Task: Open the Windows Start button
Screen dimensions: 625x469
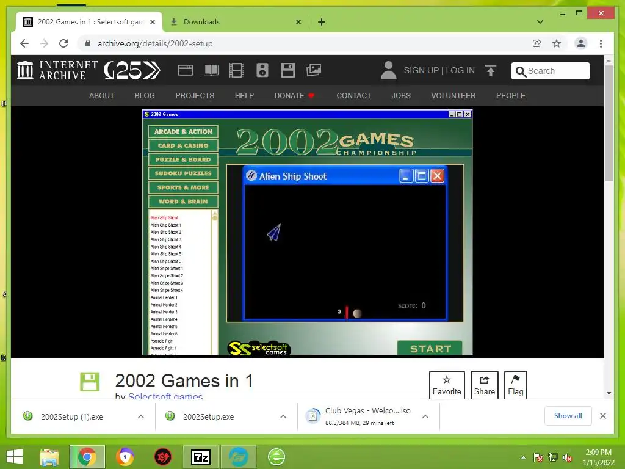Action: [x=15, y=457]
